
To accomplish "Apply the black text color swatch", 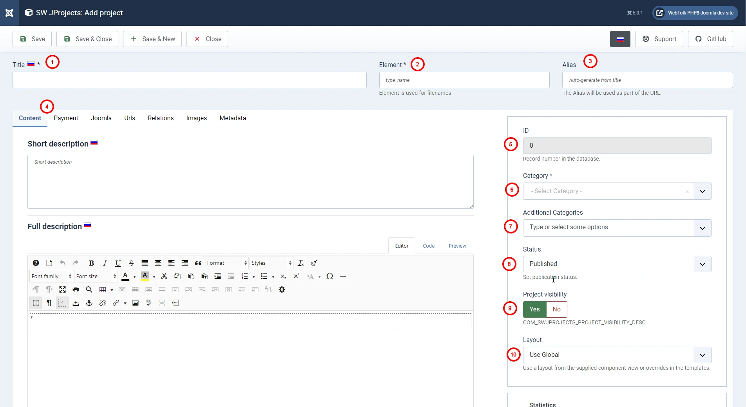I will coord(125,276).
